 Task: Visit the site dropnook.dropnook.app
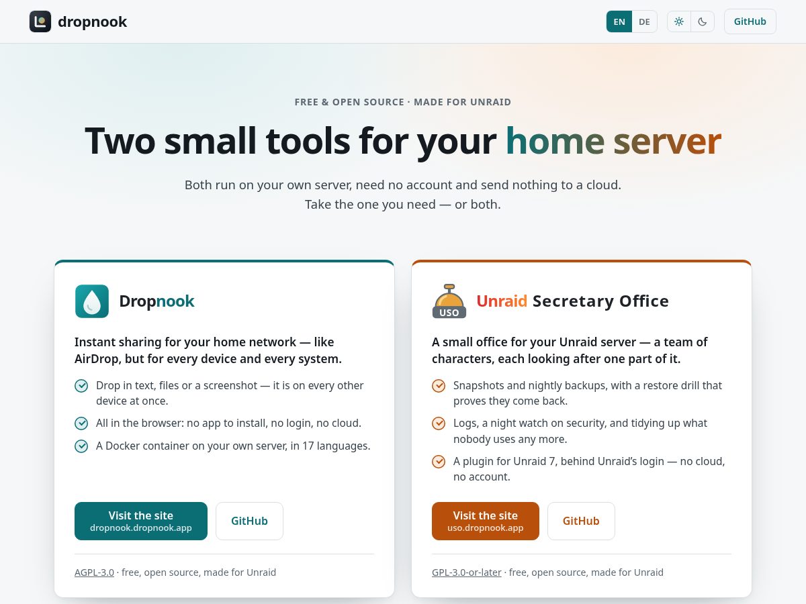(x=141, y=521)
